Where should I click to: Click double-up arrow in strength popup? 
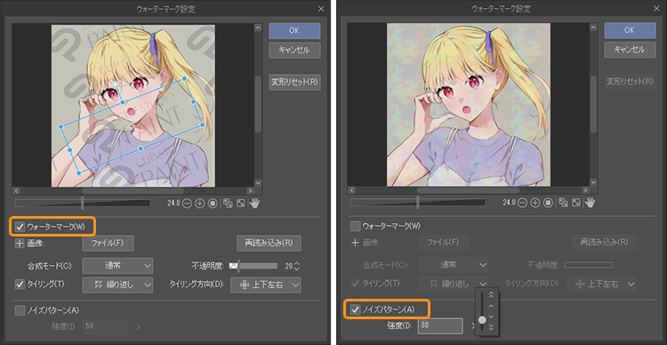(x=491, y=294)
